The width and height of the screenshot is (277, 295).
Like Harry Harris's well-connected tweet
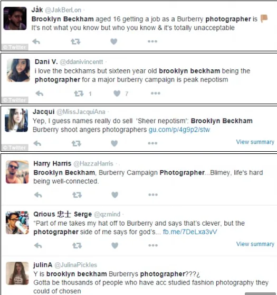(114, 195)
